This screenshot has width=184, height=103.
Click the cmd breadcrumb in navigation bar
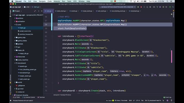pyautogui.click(x=27, y=7)
